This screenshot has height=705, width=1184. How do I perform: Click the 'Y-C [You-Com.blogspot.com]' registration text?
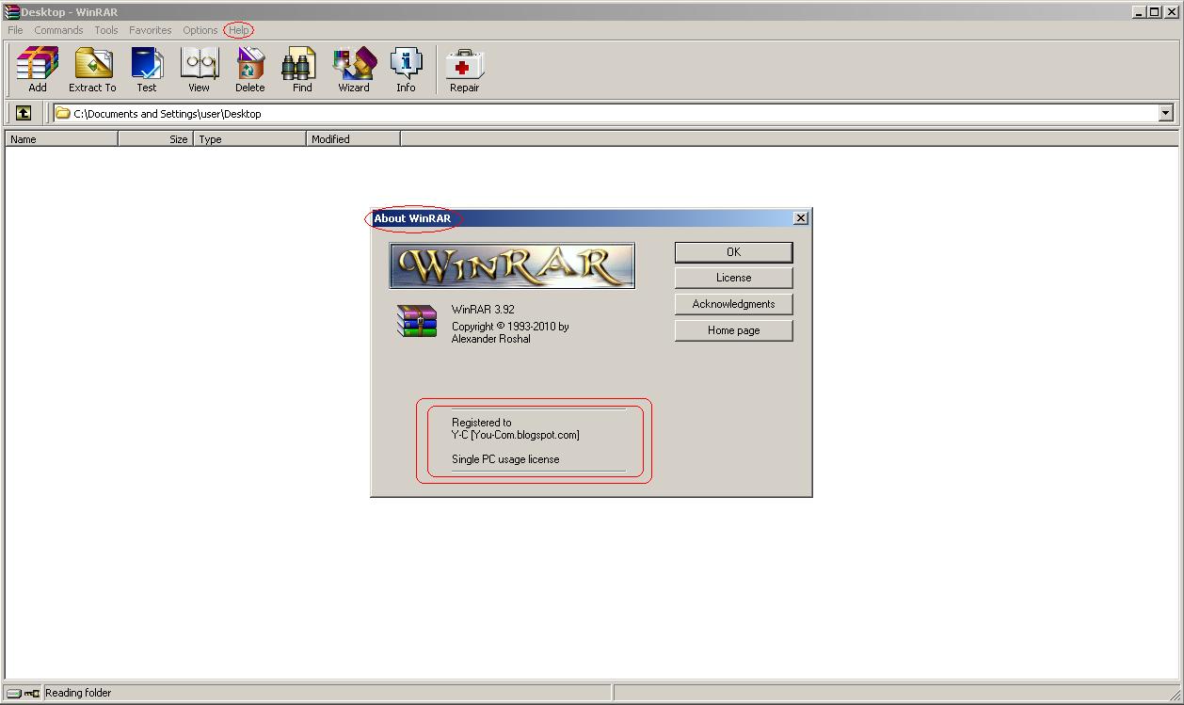[x=516, y=435]
